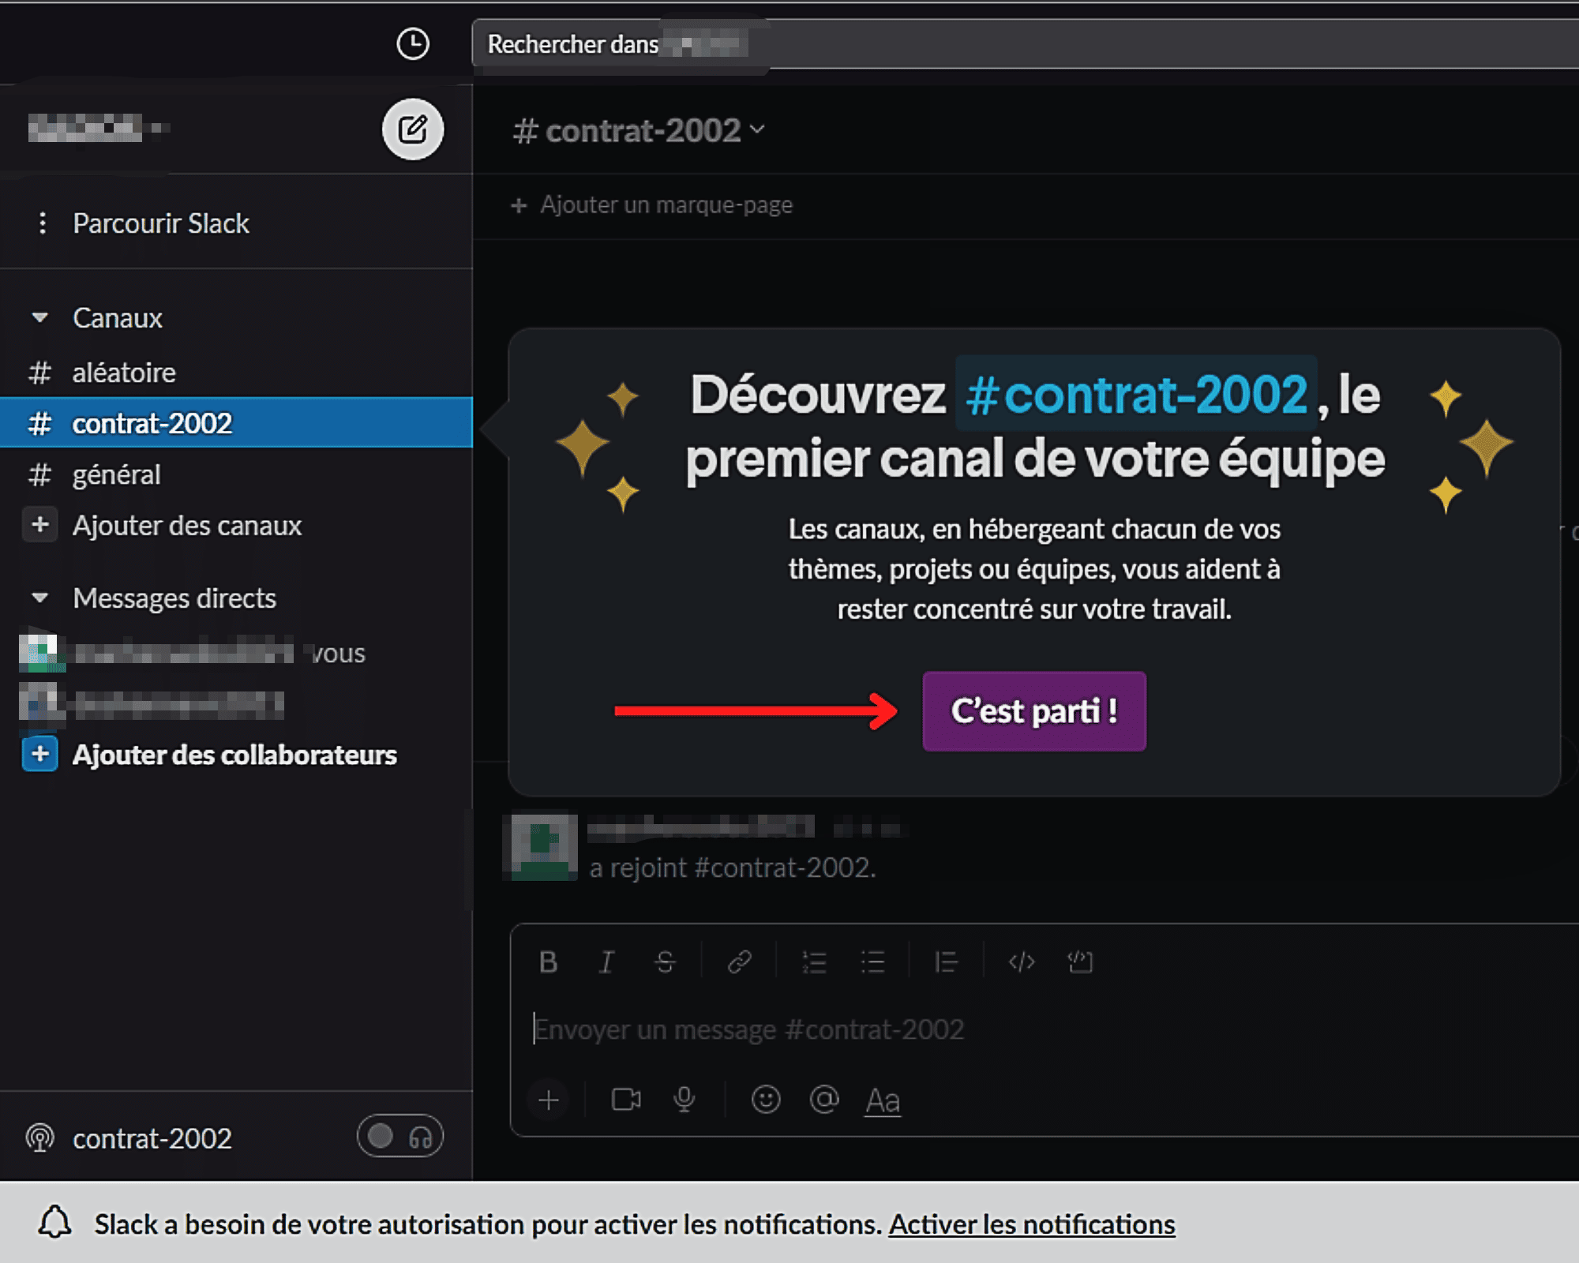Open the #général channel

tap(236, 474)
